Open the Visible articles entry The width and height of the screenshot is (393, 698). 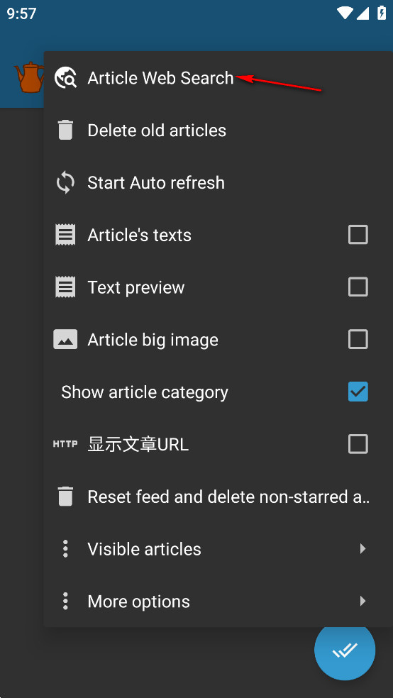[x=218, y=549]
